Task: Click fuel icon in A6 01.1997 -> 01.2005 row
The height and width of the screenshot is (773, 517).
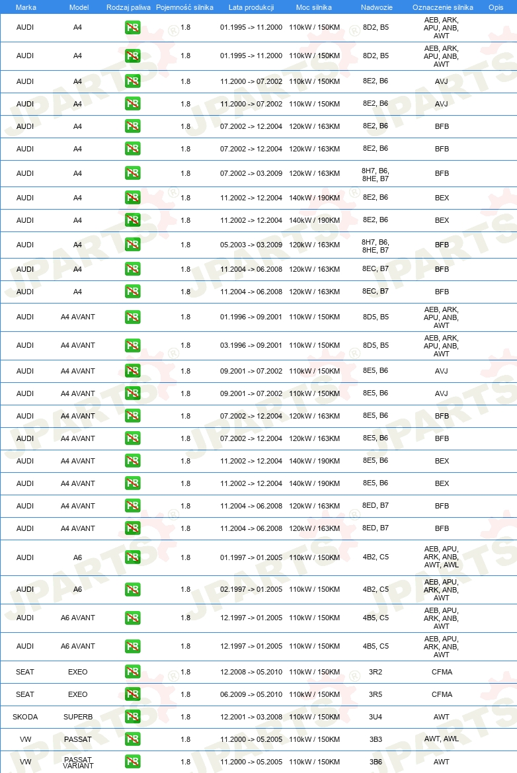Action: click(133, 557)
